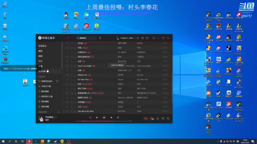This screenshot has height=144, width=257.
Task: Open 发现音乐 in the sidebar
Action: (x=42, y=46)
